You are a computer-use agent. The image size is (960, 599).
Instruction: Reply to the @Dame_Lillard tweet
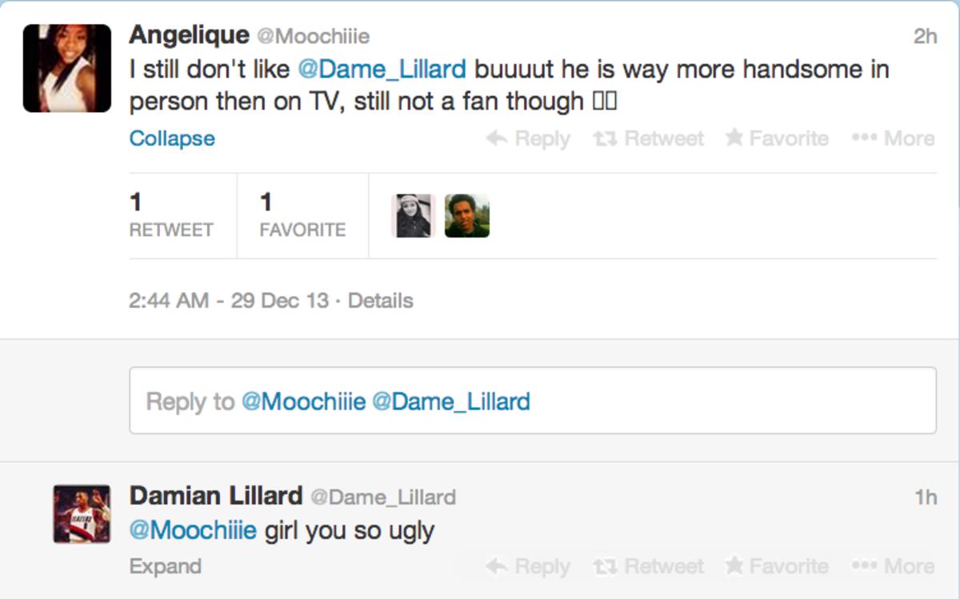pyautogui.click(x=528, y=566)
